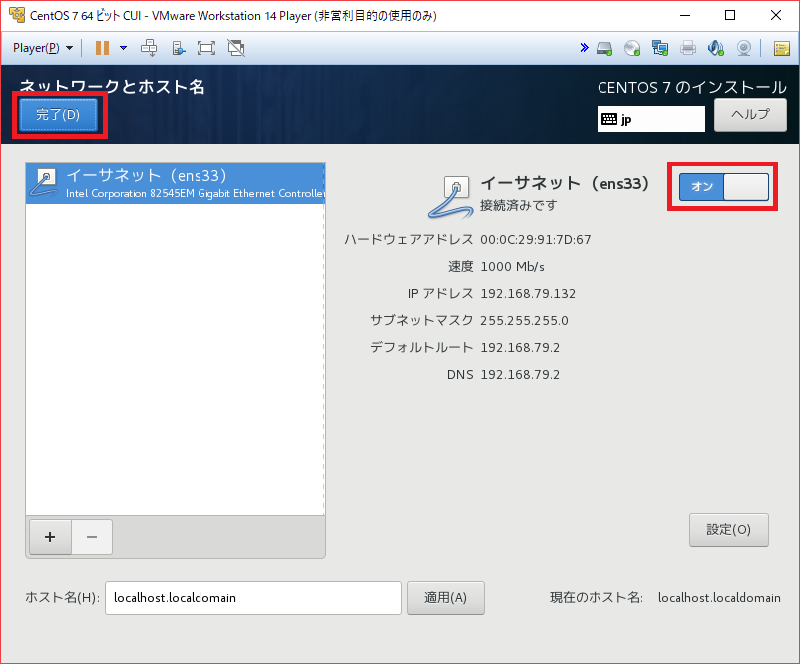Open the ヘルプ help button
800x664 pixels.
pos(750,115)
